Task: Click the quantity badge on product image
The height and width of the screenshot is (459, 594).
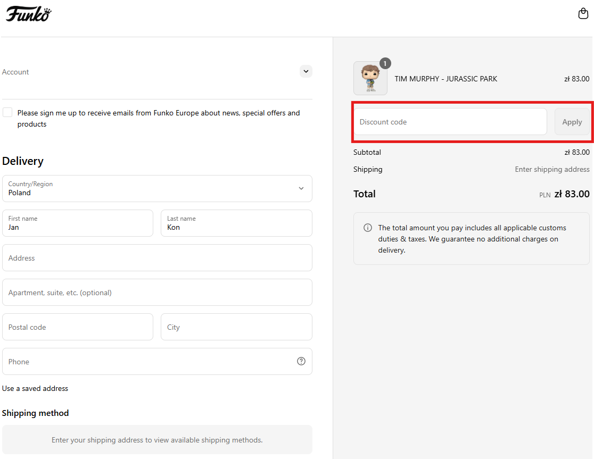Action: [385, 63]
